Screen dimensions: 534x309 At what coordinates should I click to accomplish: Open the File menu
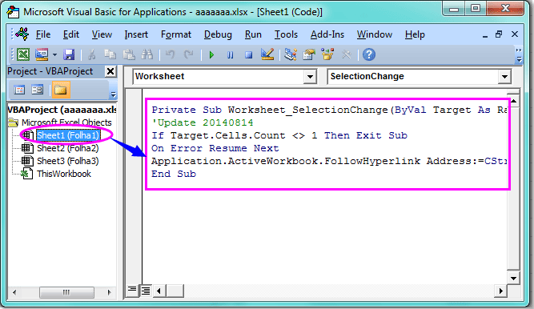(x=43, y=34)
